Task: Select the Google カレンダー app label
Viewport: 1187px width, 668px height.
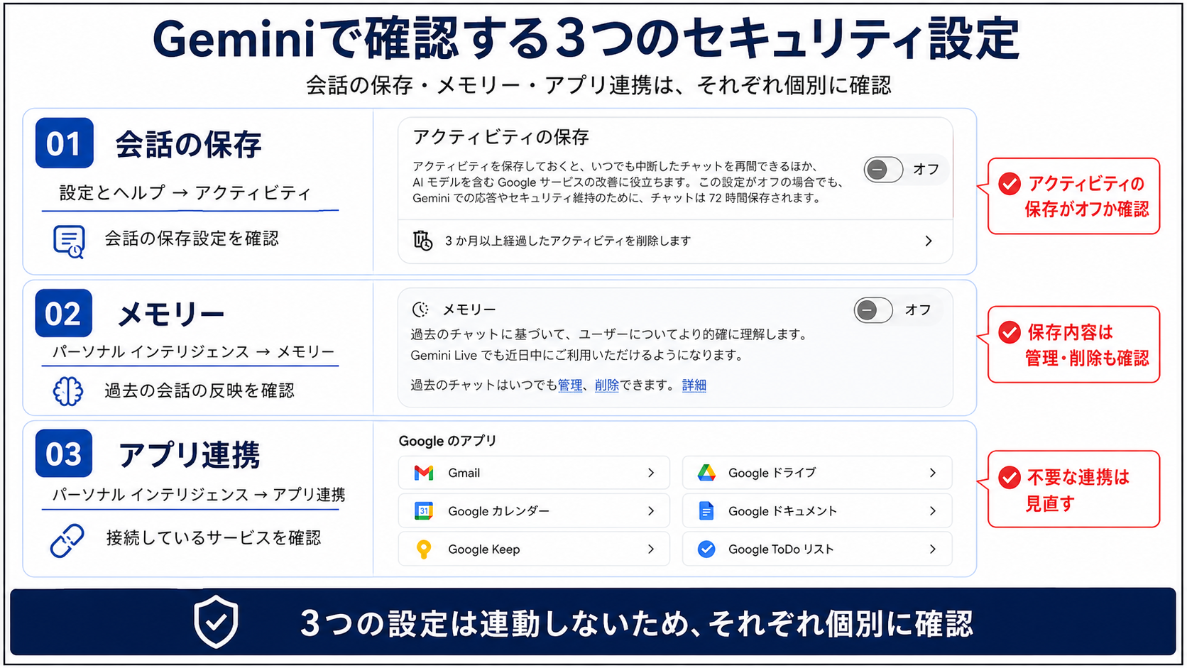Action: 499,511
